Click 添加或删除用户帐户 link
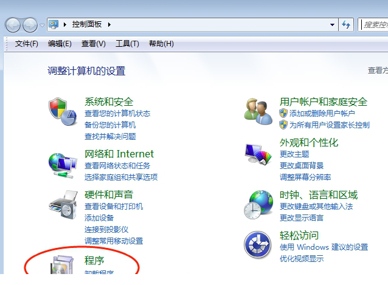The image size is (388, 285). [322, 114]
